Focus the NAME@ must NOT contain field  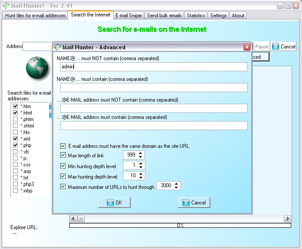point(154,67)
